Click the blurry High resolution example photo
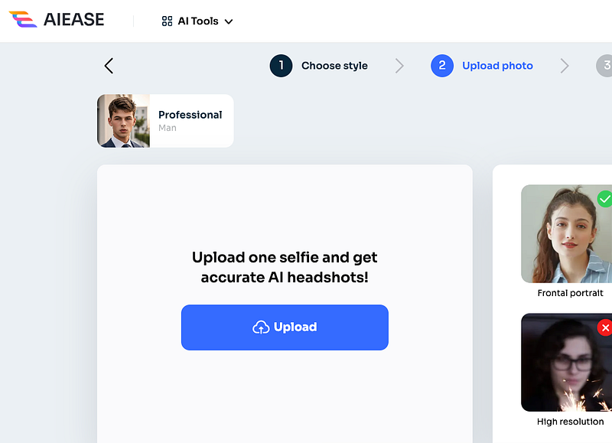The width and height of the screenshot is (612, 443). tap(566, 363)
